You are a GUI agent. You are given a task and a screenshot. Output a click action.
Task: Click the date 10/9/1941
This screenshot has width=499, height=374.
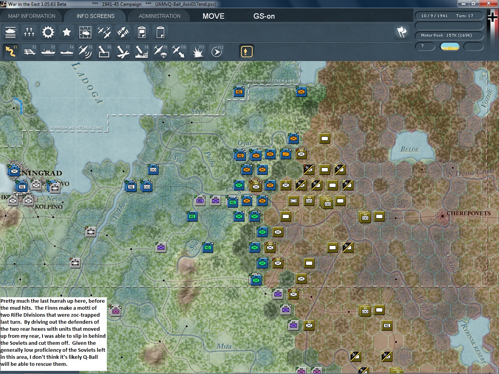coord(434,16)
